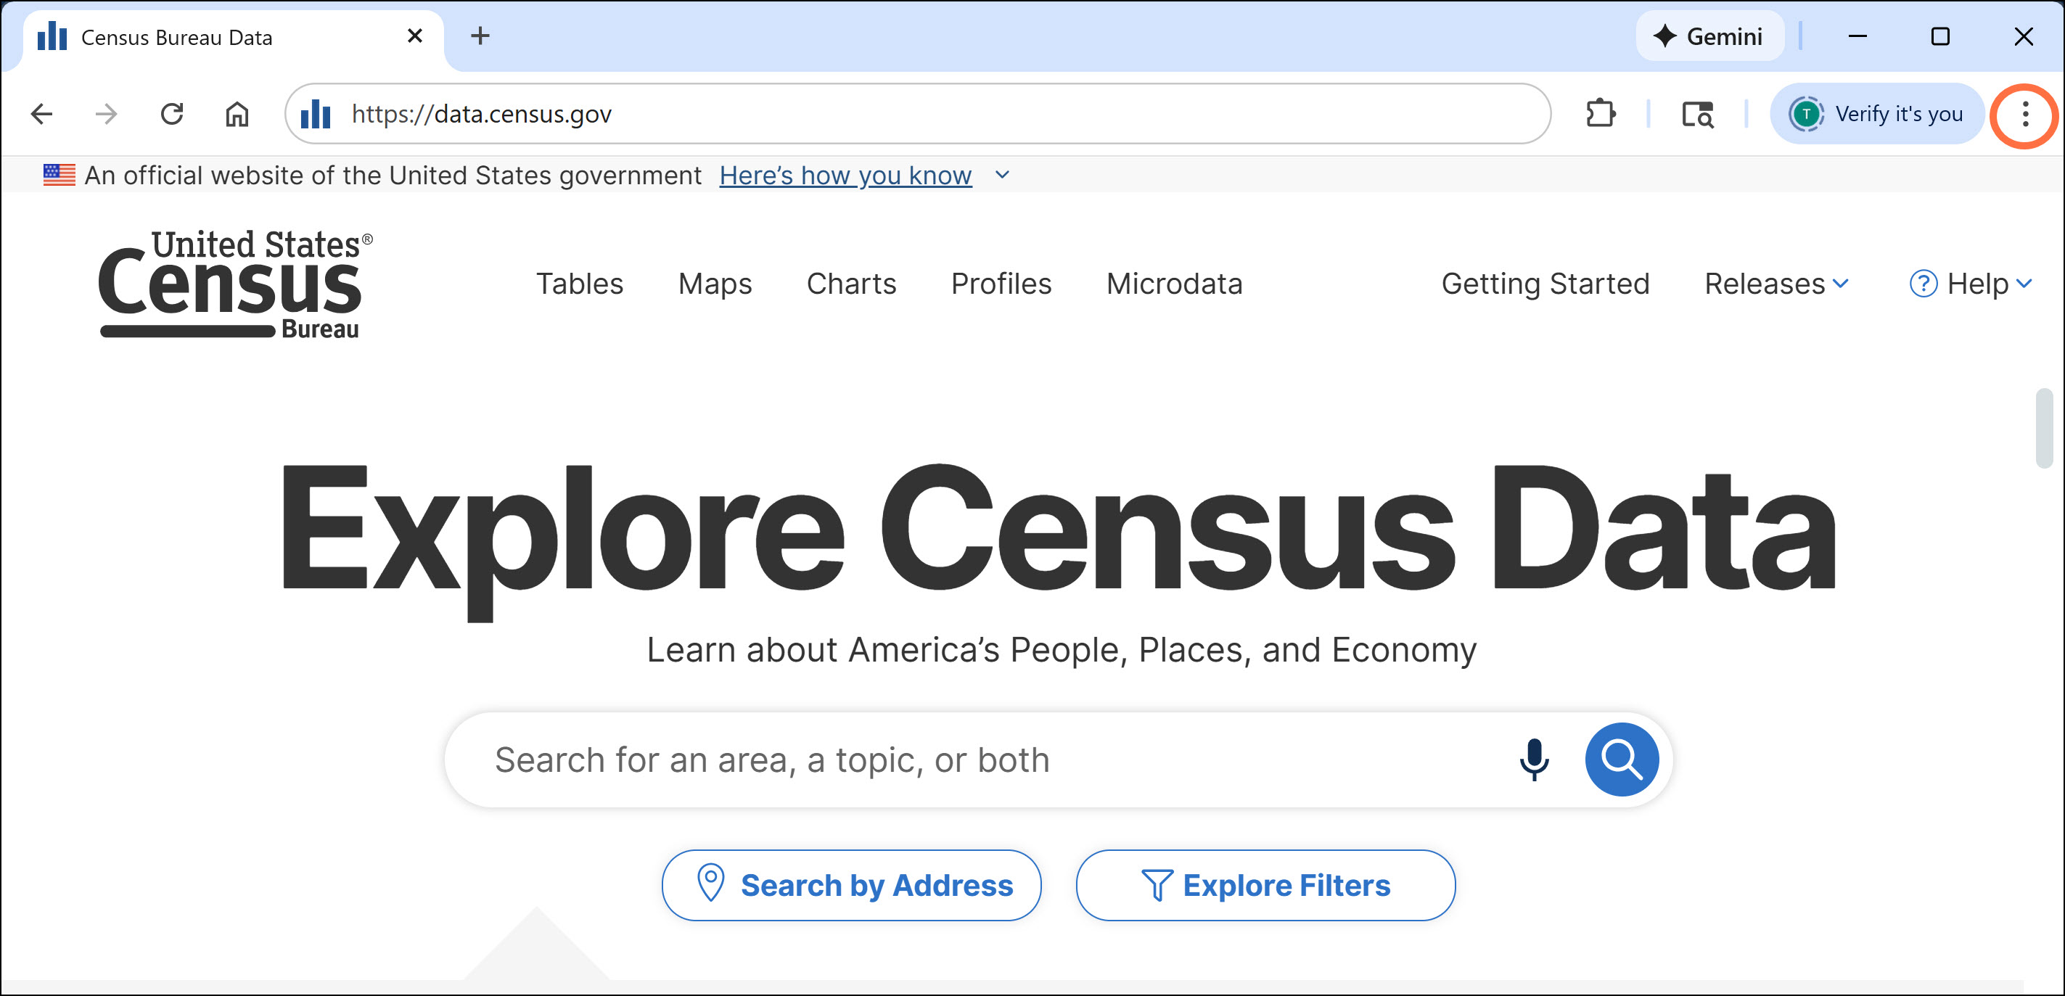Open Gemini assistant in Chrome
The image size is (2065, 996).
[1709, 36]
